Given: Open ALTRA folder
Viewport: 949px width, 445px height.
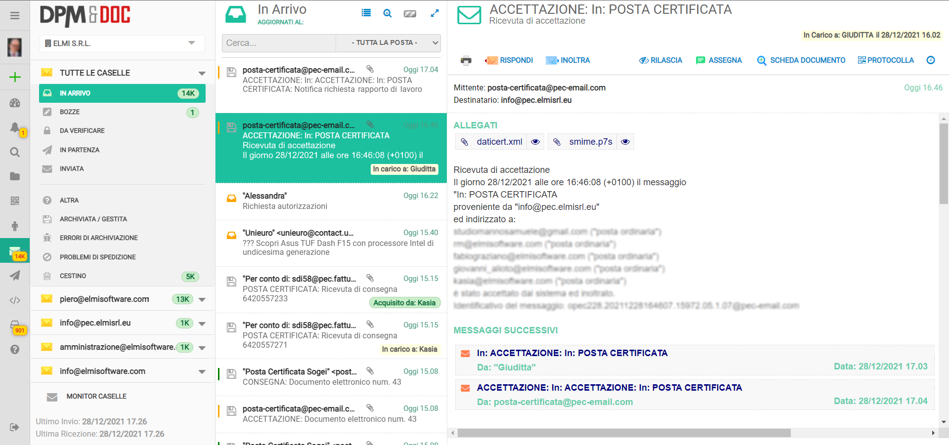Looking at the screenshot, I should pos(122,201).
